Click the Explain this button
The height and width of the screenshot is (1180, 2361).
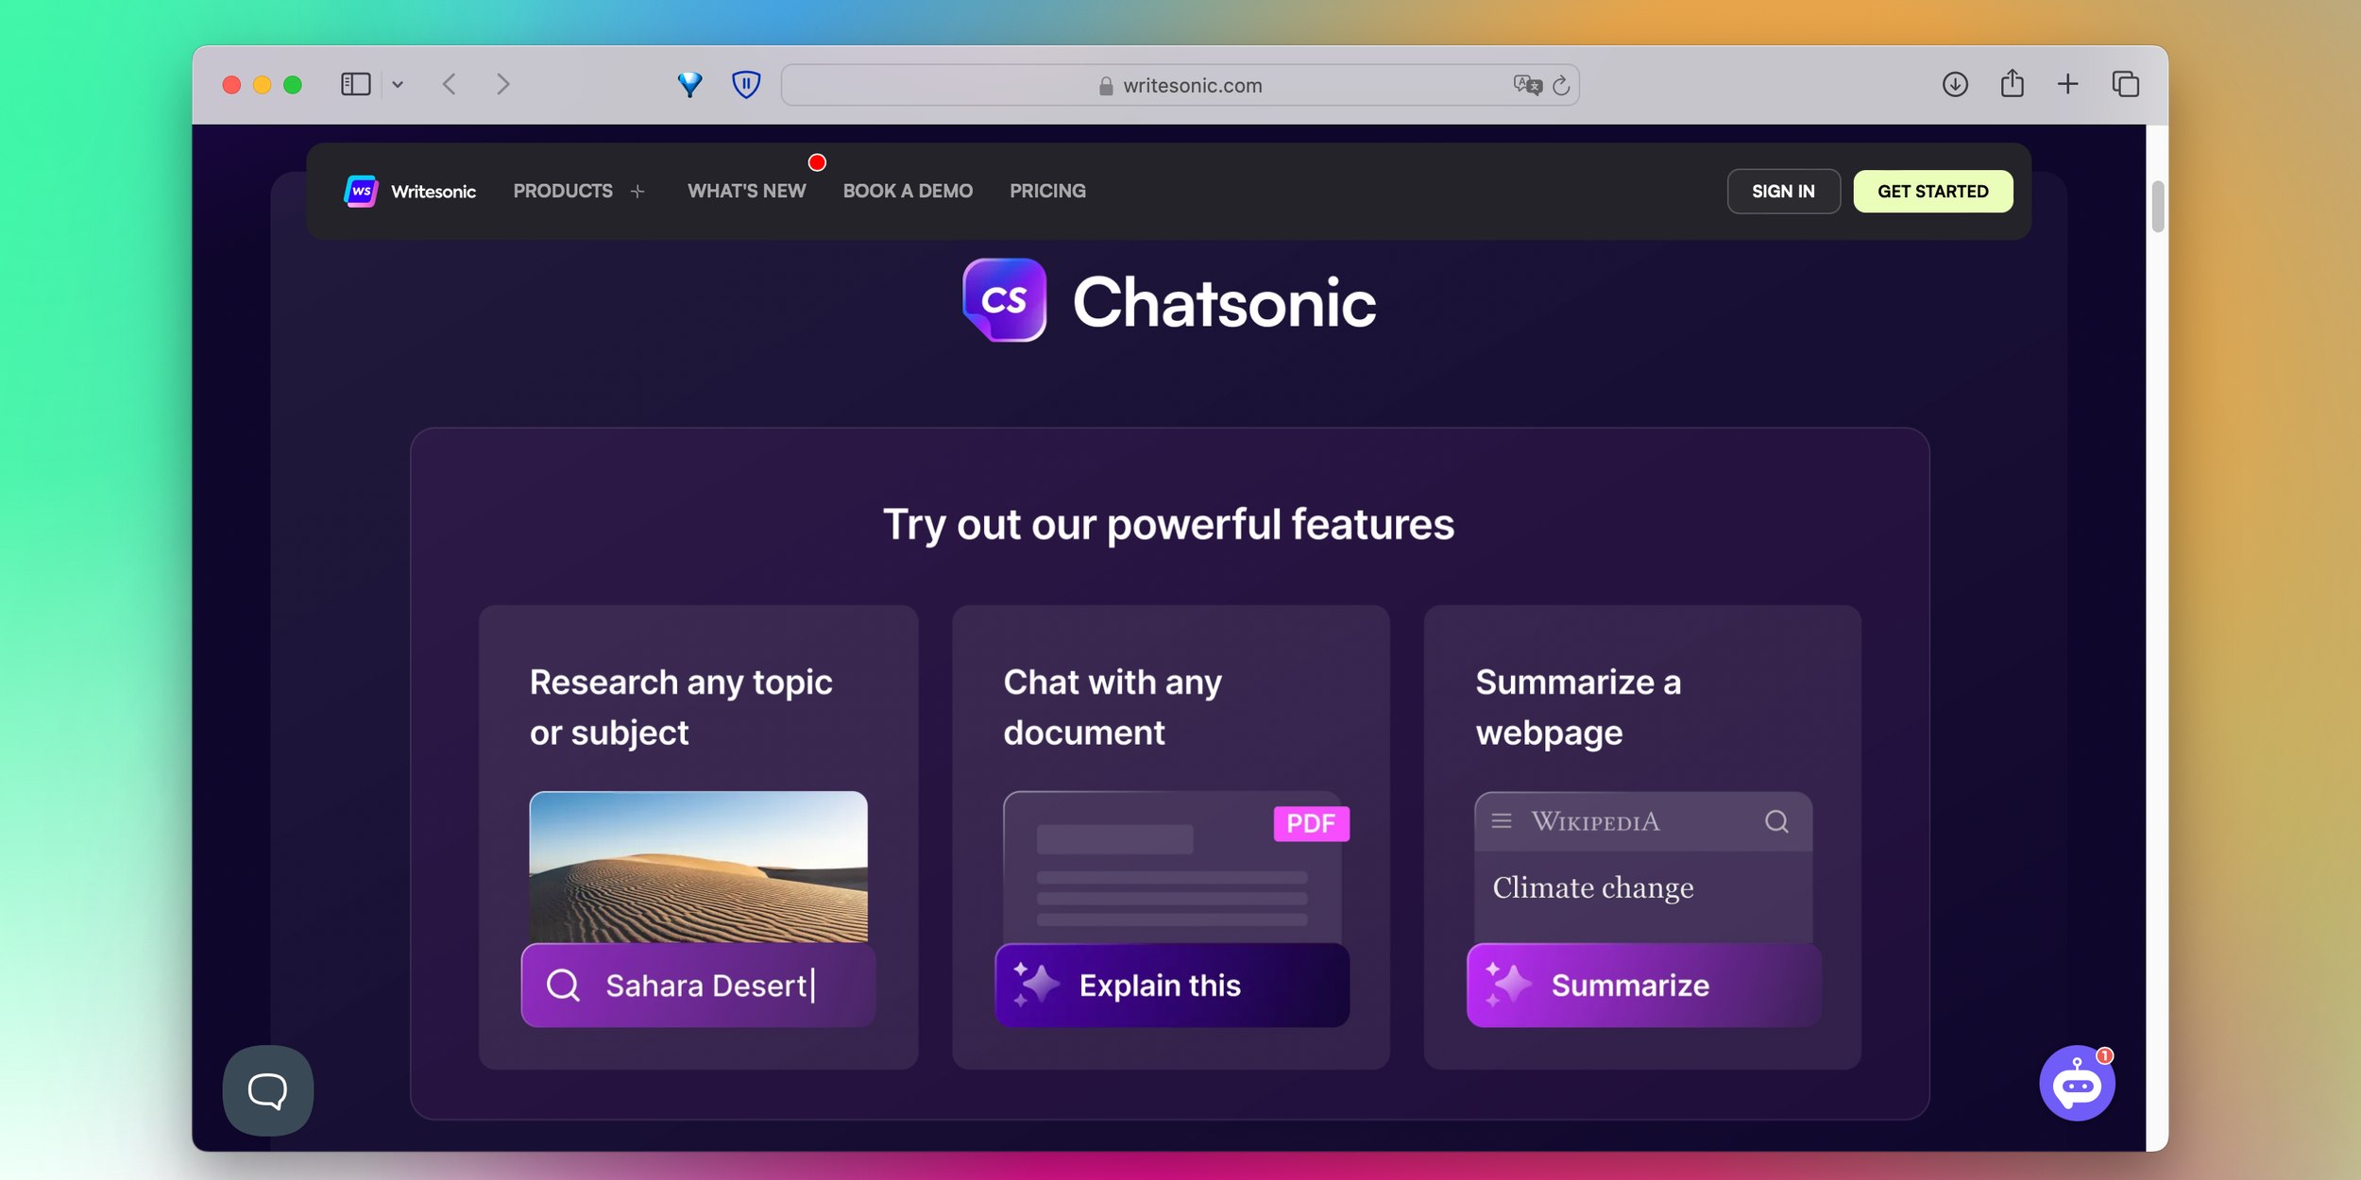click(1172, 985)
